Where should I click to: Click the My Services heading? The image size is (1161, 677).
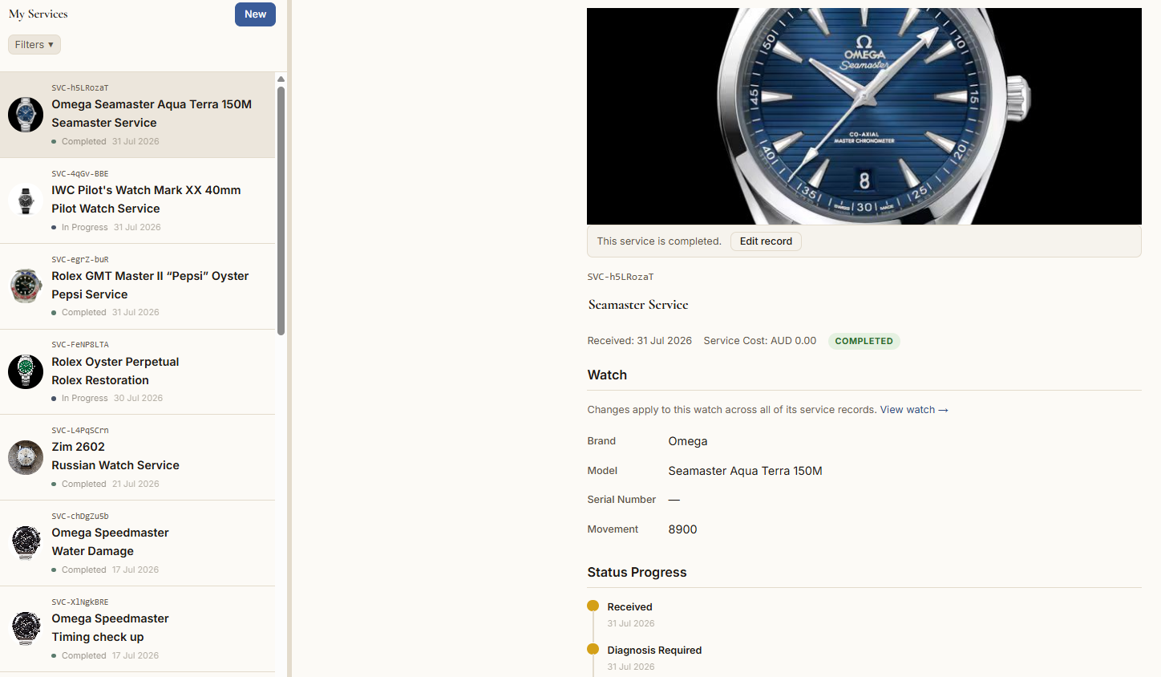point(38,14)
